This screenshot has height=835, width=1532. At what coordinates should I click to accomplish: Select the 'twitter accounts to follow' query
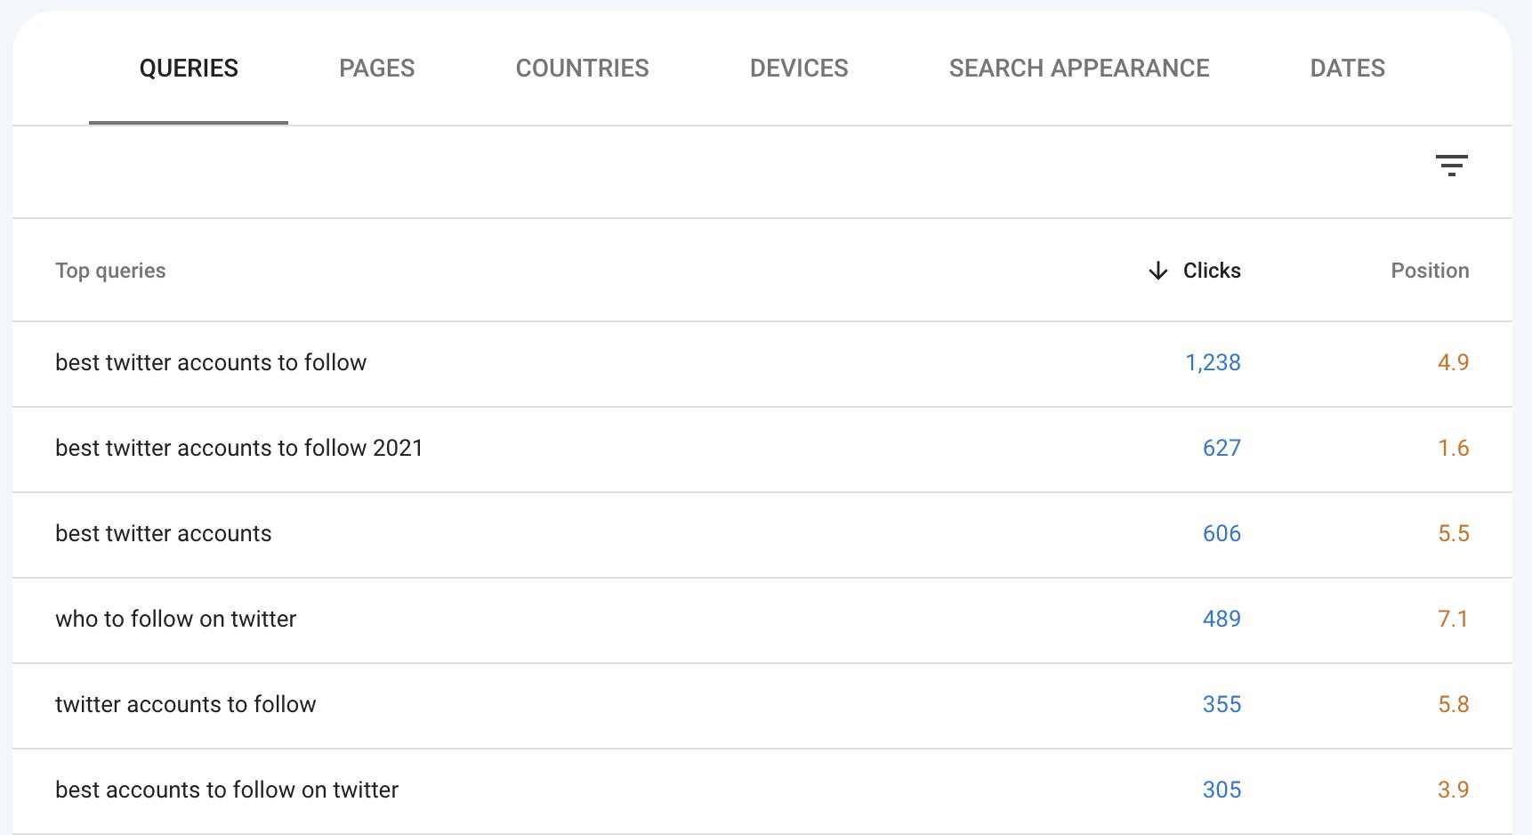[x=186, y=704]
